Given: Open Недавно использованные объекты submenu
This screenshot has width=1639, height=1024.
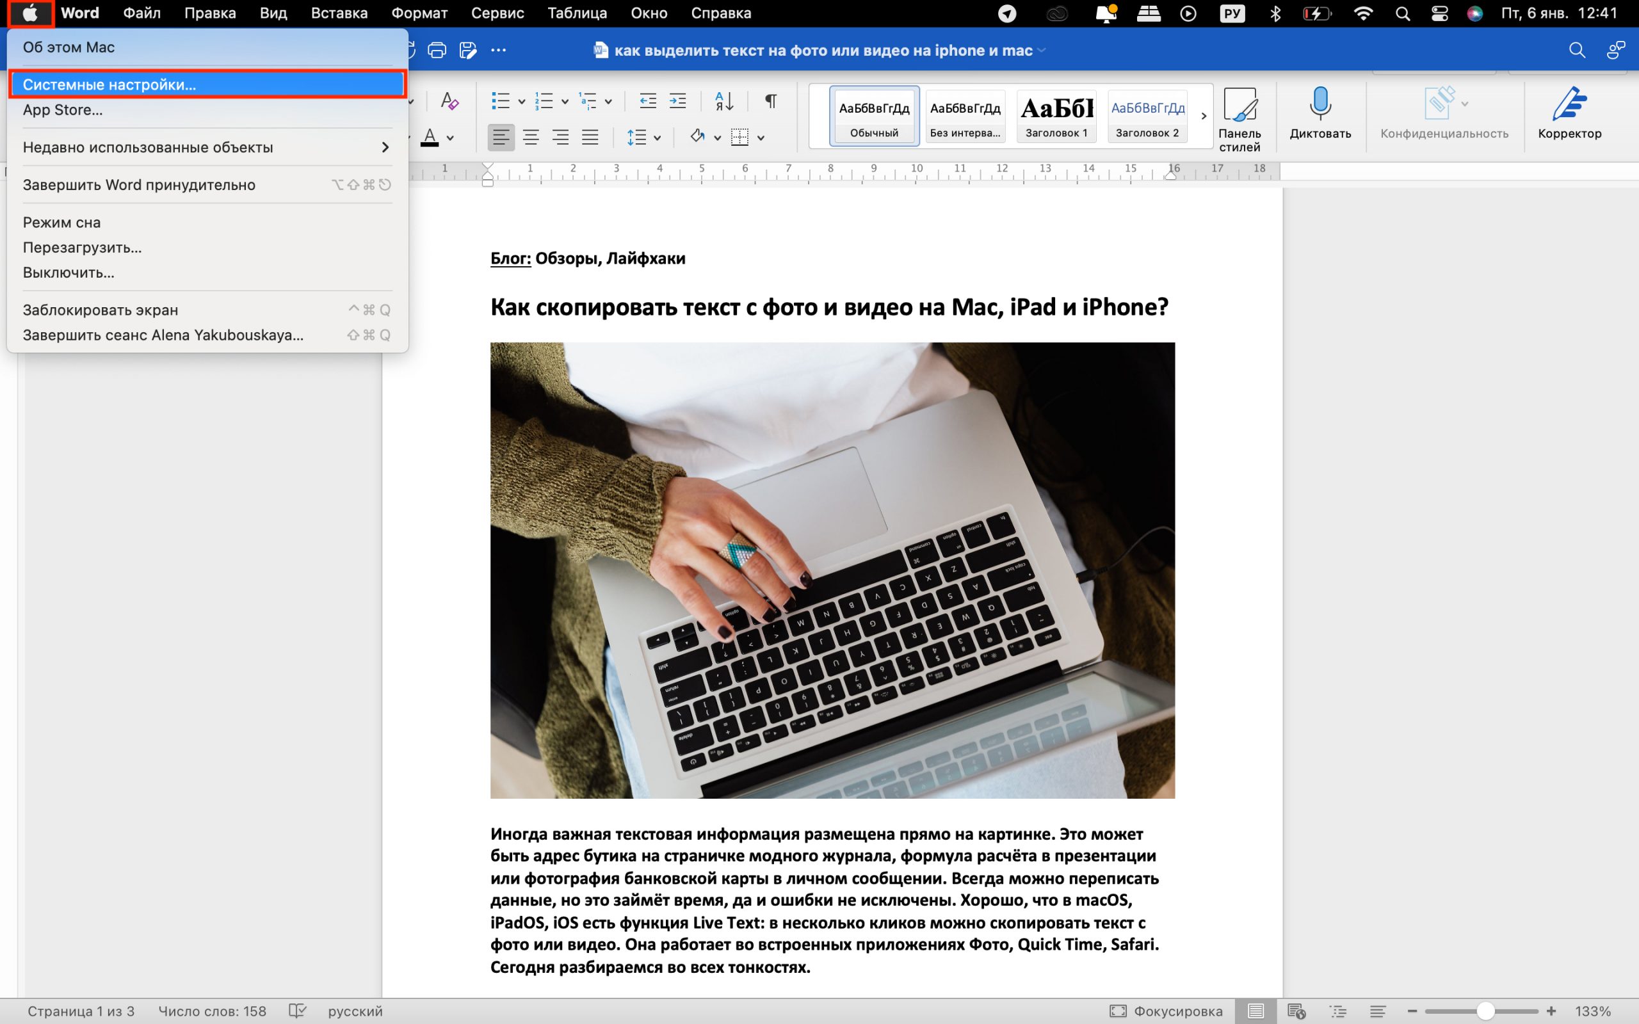Looking at the screenshot, I should click(207, 147).
